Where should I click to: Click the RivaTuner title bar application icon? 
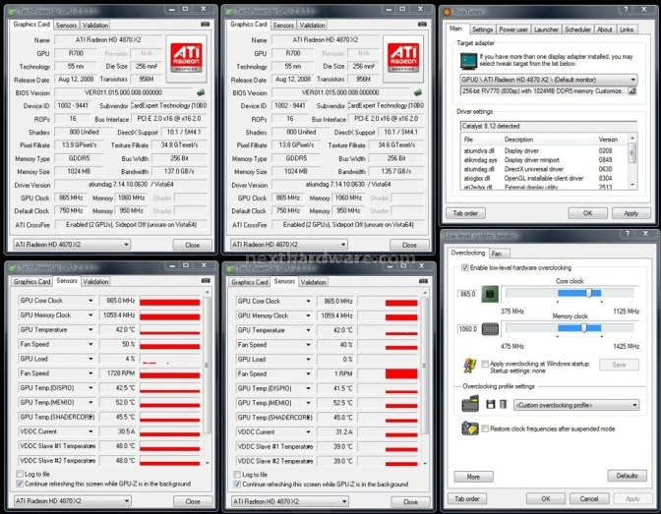point(447,12)
